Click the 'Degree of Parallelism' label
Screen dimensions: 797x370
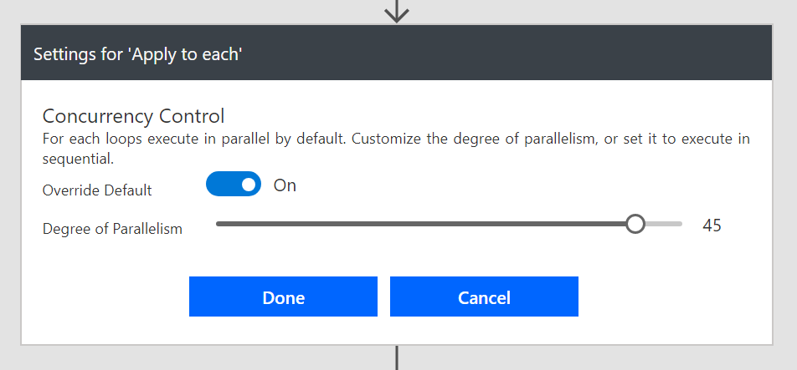tap(112, 228)
